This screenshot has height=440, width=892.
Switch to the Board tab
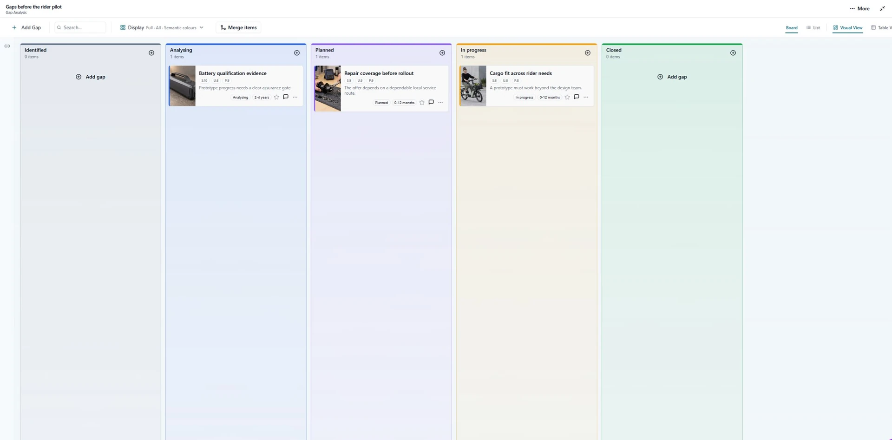pyautogui.click(x=792, y=28)
